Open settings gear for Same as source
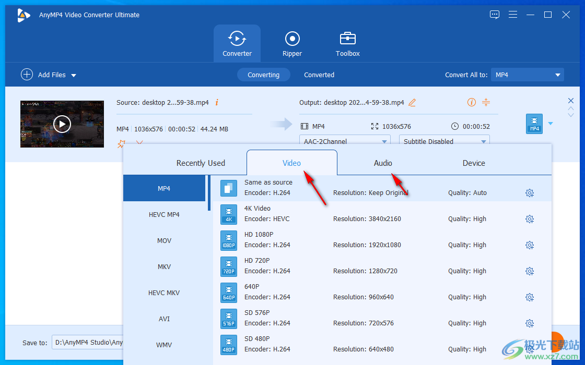Viewport: 585px width, 365px height. pos(530,193)
